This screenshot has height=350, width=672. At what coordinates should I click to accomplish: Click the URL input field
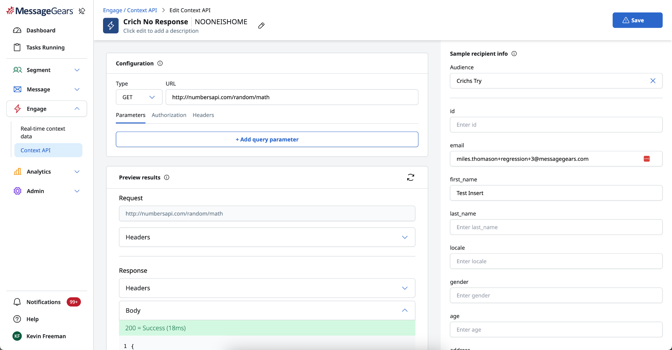pyautogui.click(x=292, y=97)
